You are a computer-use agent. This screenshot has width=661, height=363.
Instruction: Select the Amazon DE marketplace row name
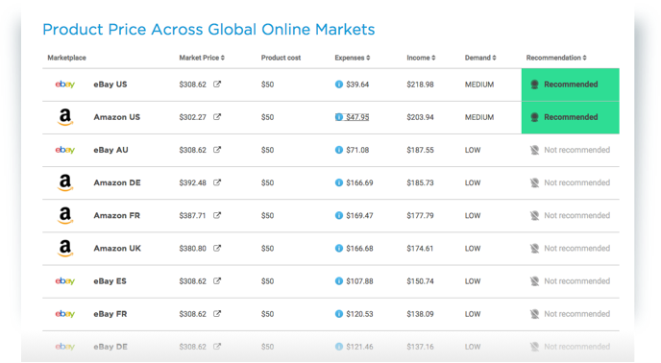point(117,182)
